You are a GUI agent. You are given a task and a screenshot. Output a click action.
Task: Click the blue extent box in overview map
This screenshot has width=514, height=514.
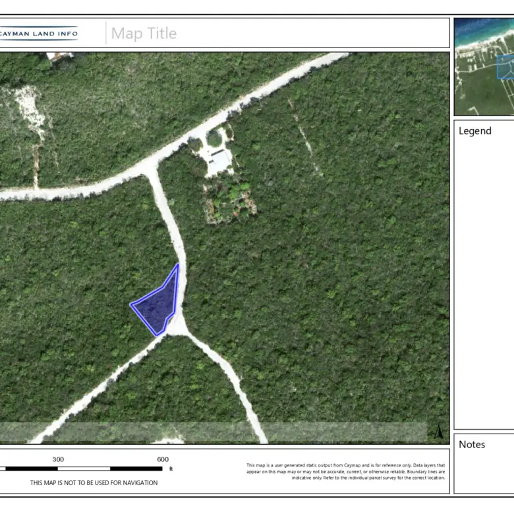[x=505, y=67]
